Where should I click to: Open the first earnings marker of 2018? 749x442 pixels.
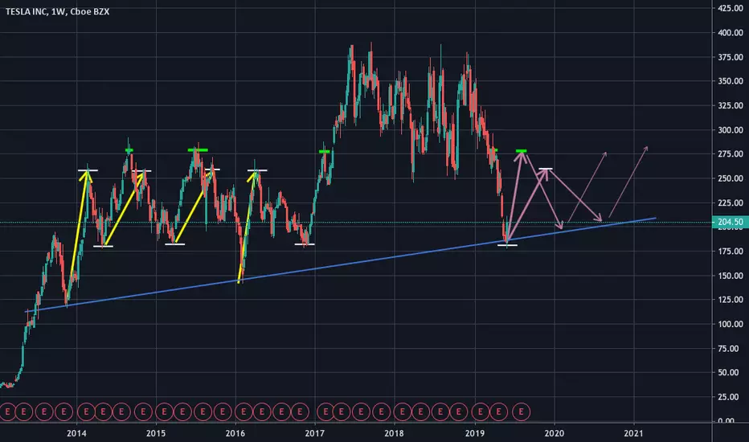pyautogui.click(x=402, y=411)
